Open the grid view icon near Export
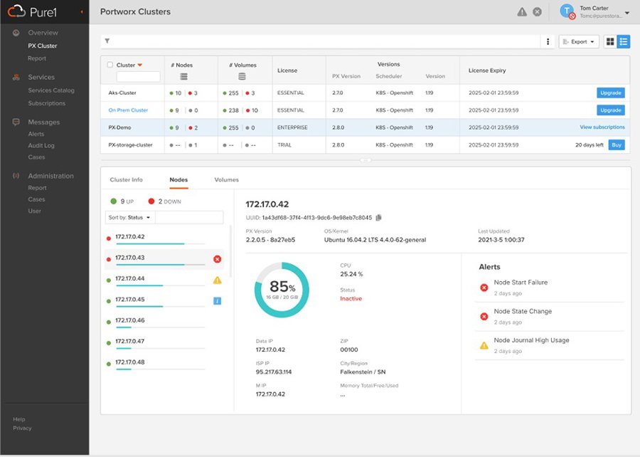Viewport: 640px width, 457px height. coord(610,41)
